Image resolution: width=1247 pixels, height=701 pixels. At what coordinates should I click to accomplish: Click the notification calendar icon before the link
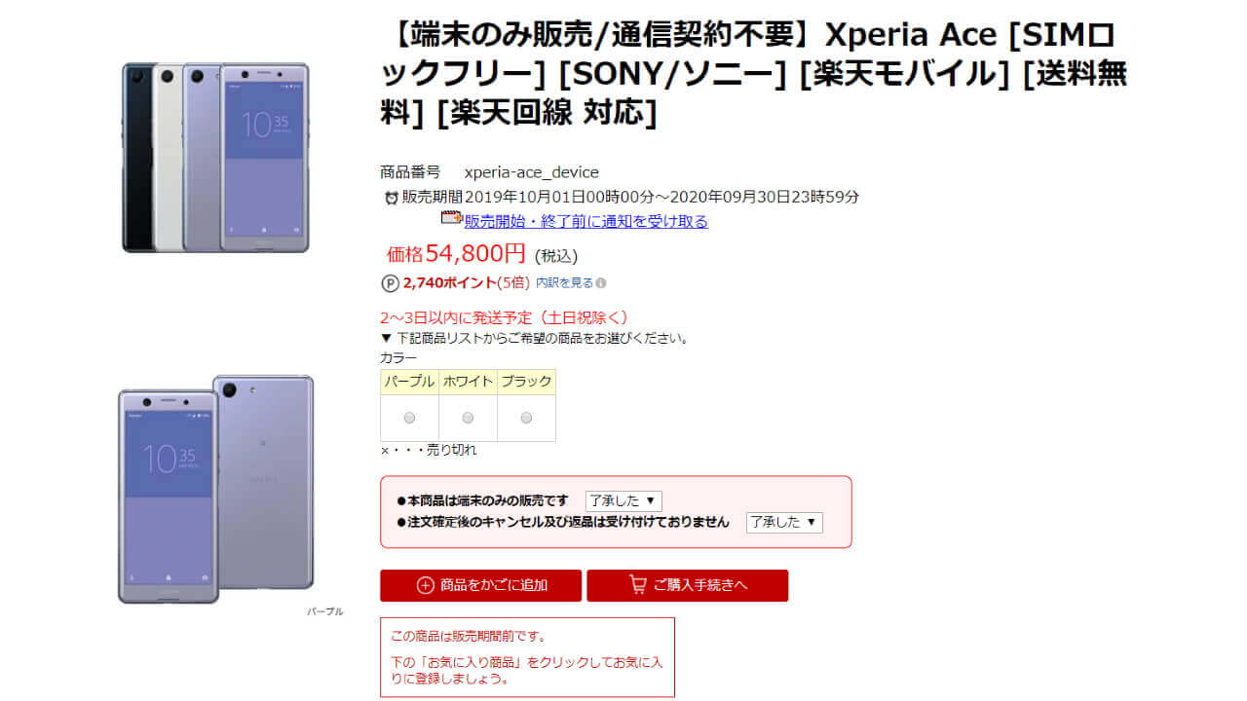451,219
